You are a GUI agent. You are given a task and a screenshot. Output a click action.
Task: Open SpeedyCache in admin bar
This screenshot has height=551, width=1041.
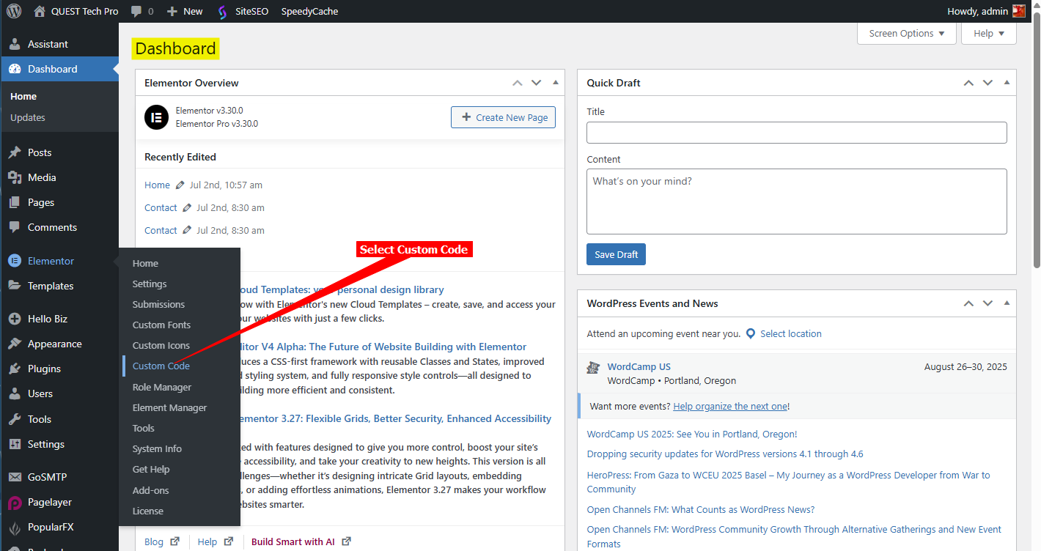(309, 11)
